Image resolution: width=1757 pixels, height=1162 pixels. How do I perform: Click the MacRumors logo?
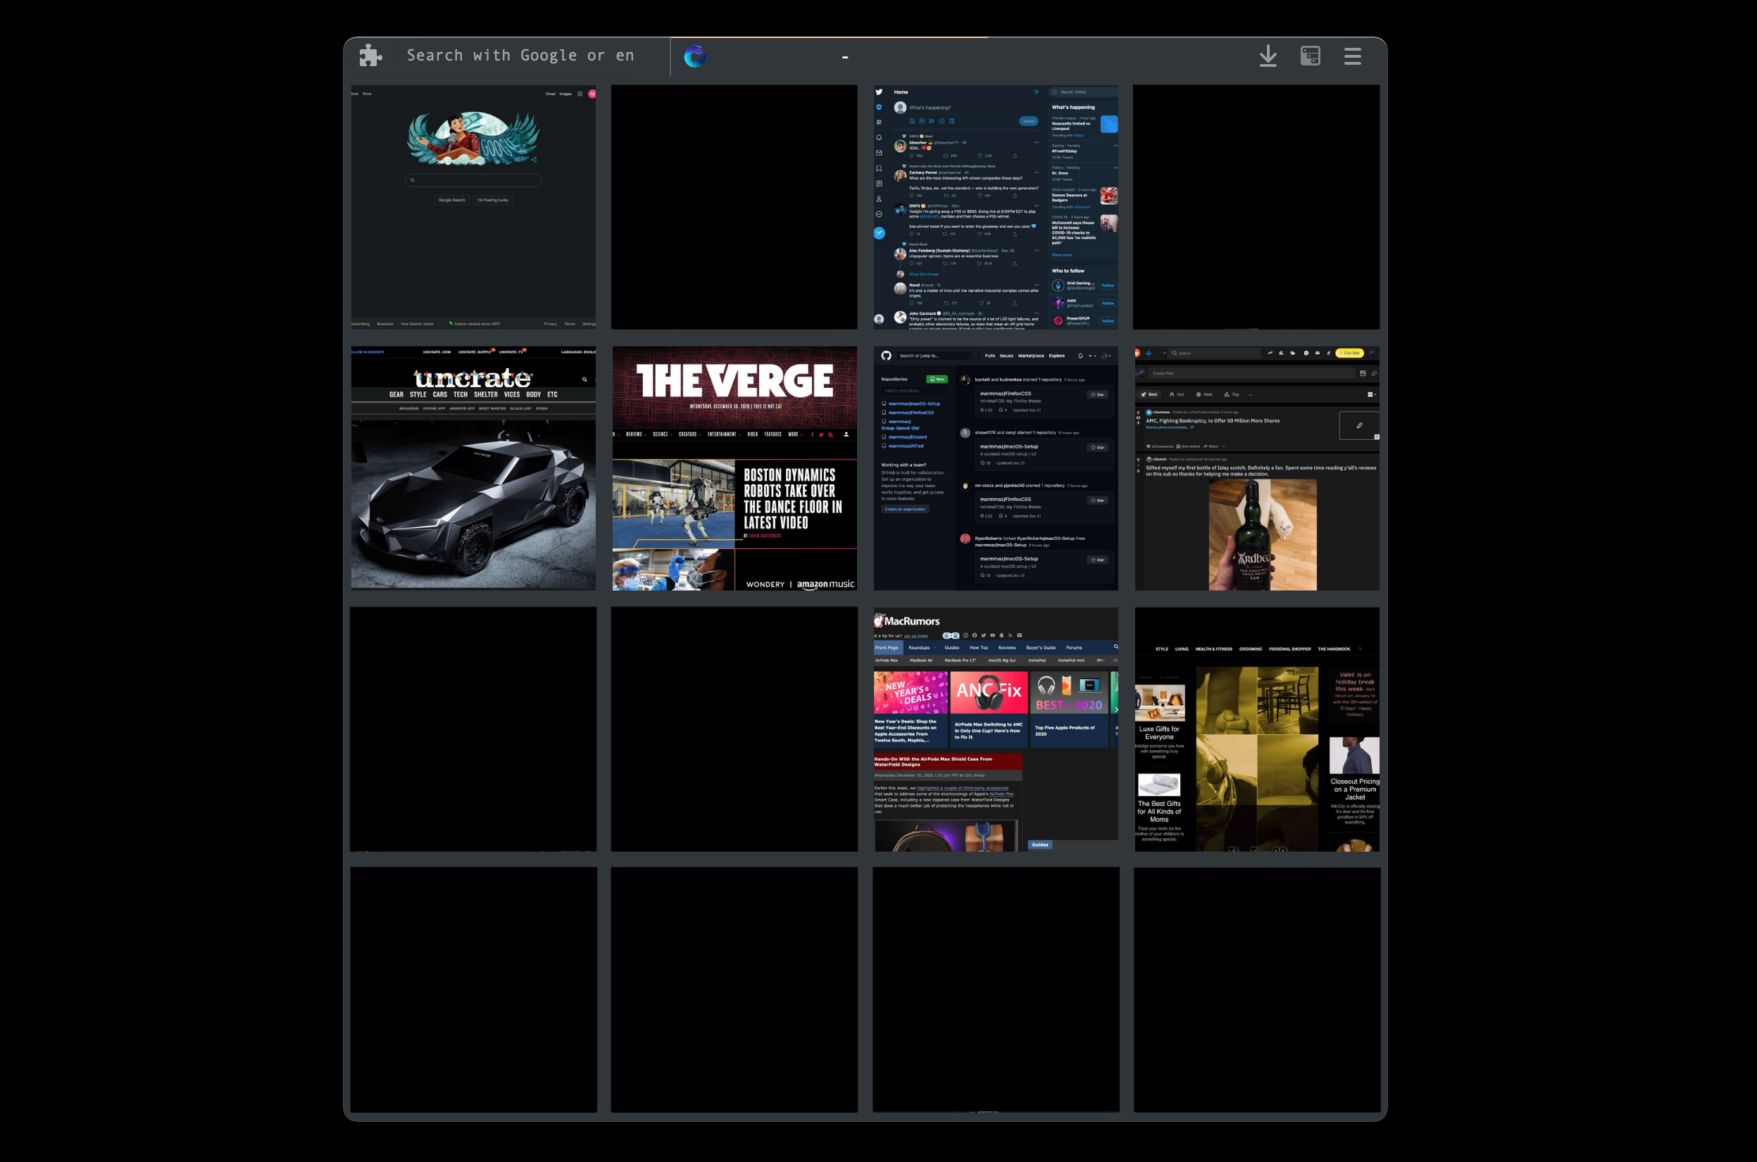tap(907, 621)
